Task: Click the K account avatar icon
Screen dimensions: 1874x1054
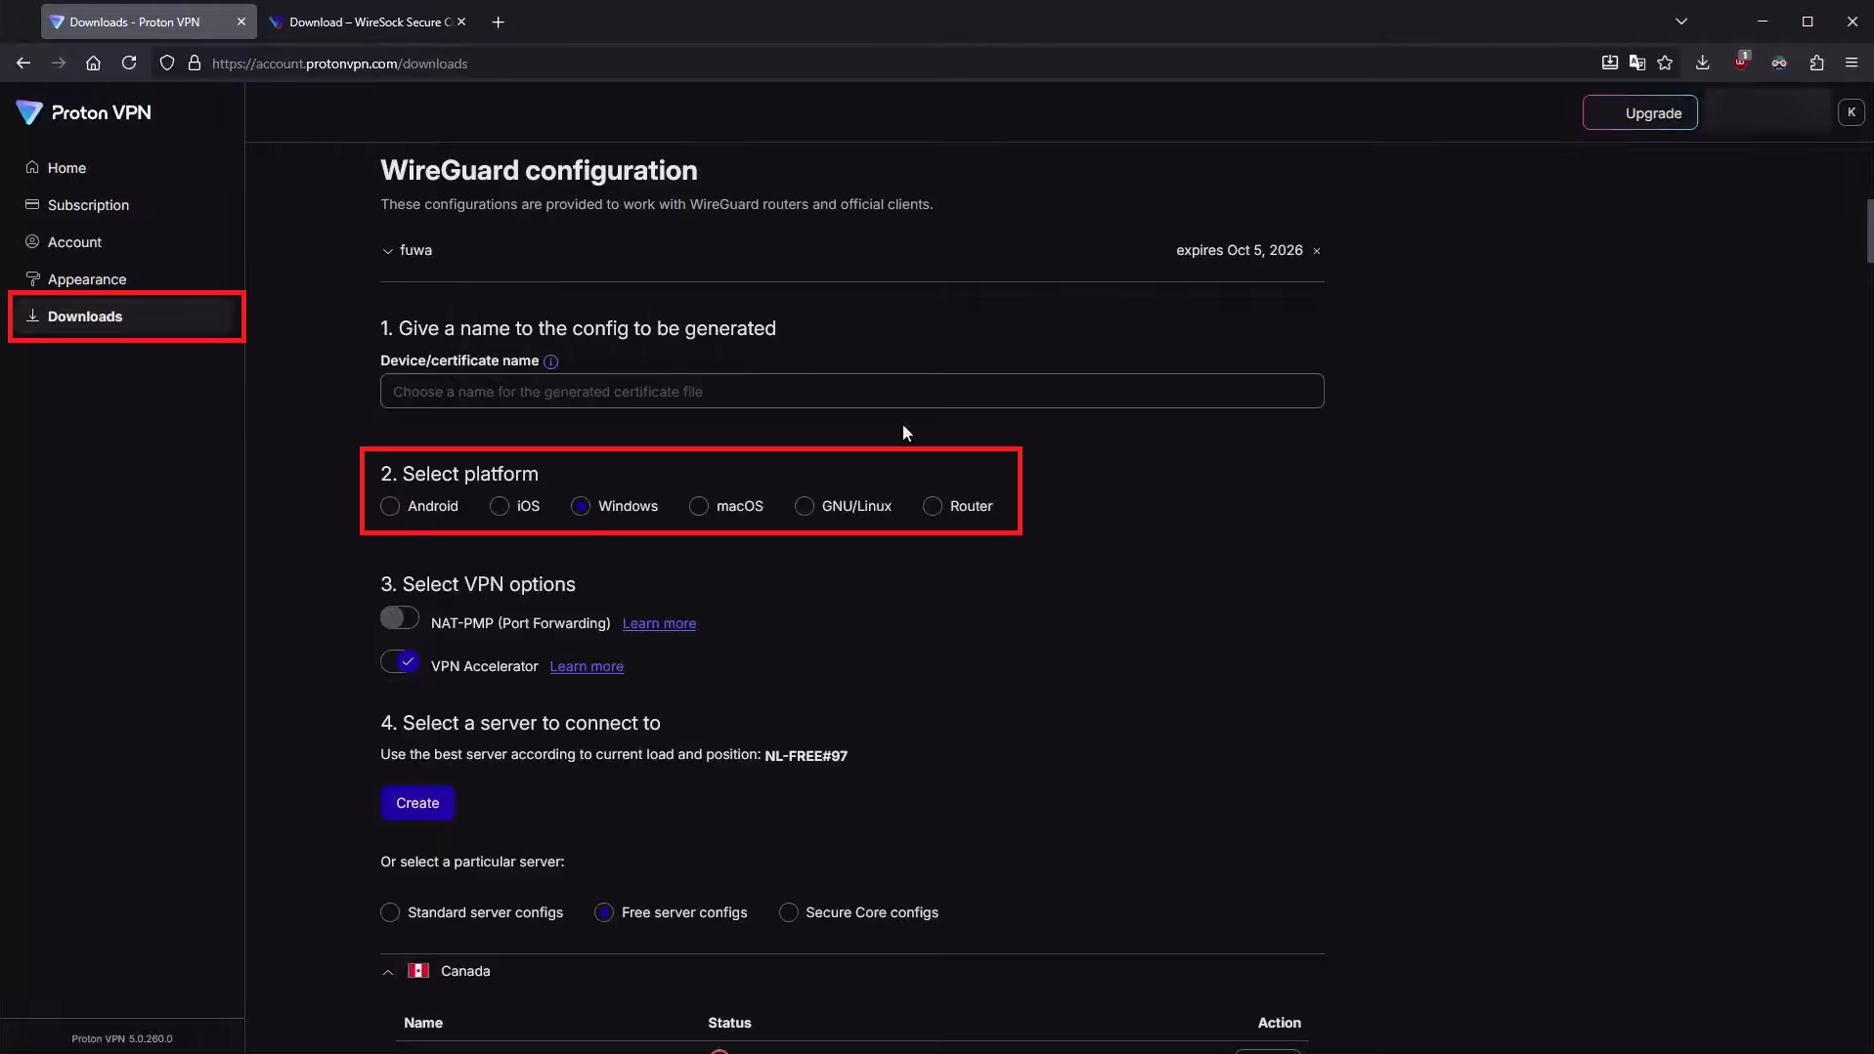Action: coord(1852,111)
